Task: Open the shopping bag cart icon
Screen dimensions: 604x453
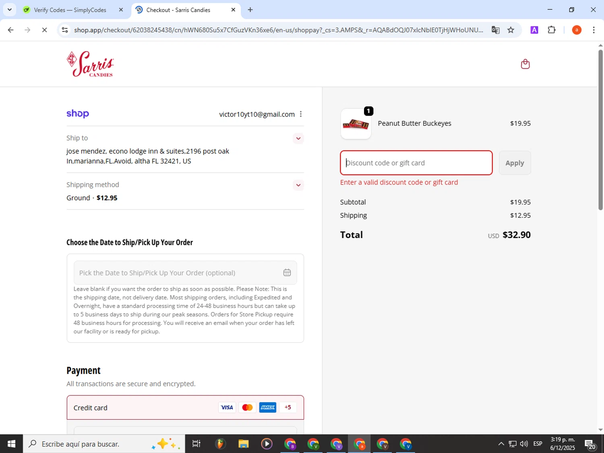Action: click(x=525, y=64)
